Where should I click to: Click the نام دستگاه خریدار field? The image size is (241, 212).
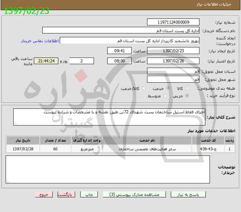point(121,30)
